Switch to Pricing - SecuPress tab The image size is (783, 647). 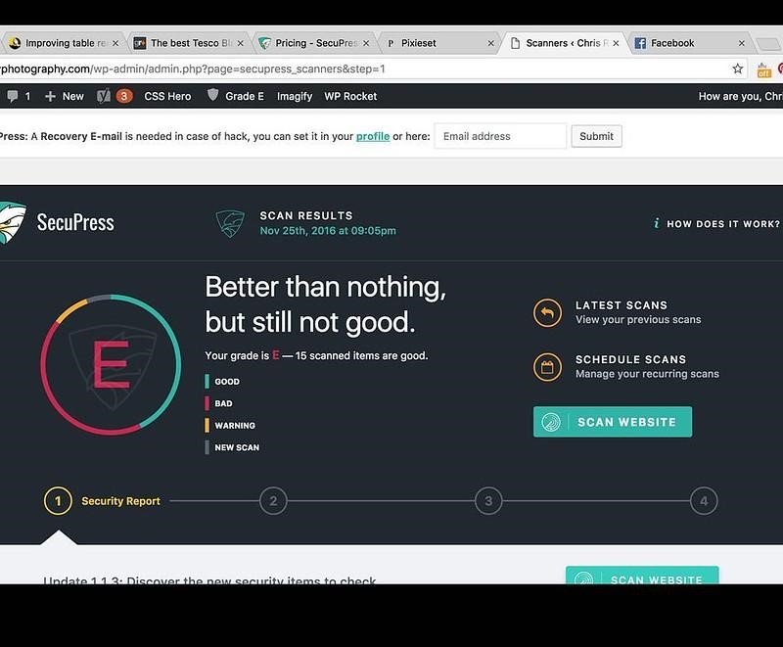click(x=314, y=43)
